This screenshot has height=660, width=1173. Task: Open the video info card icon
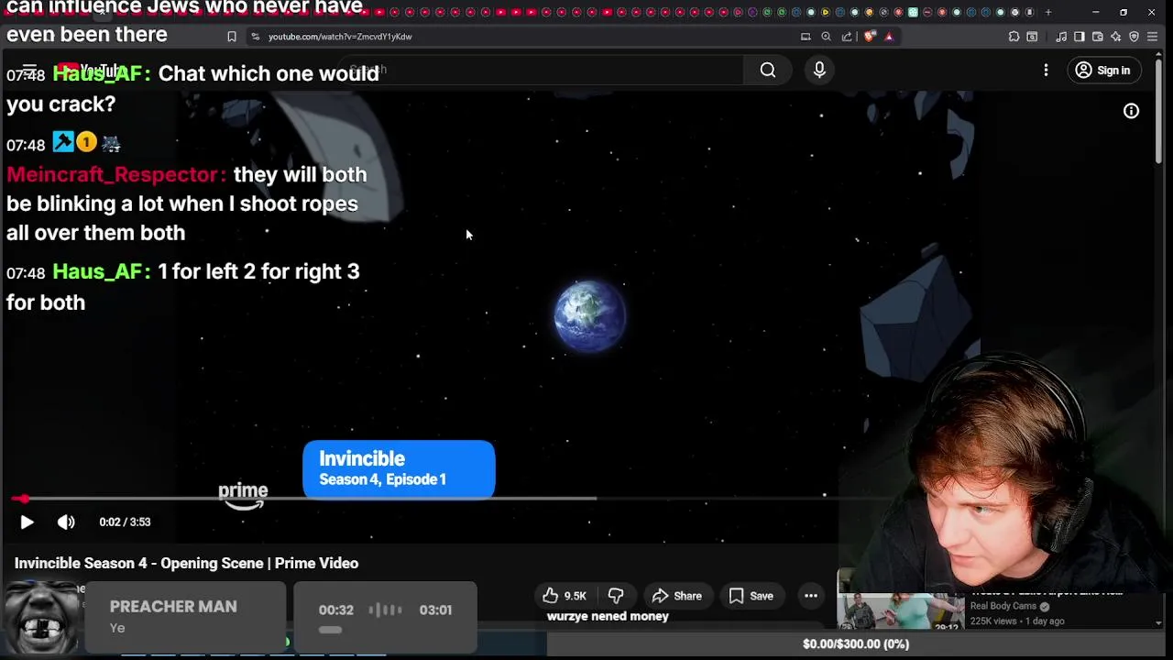[x=1131, y=111]
